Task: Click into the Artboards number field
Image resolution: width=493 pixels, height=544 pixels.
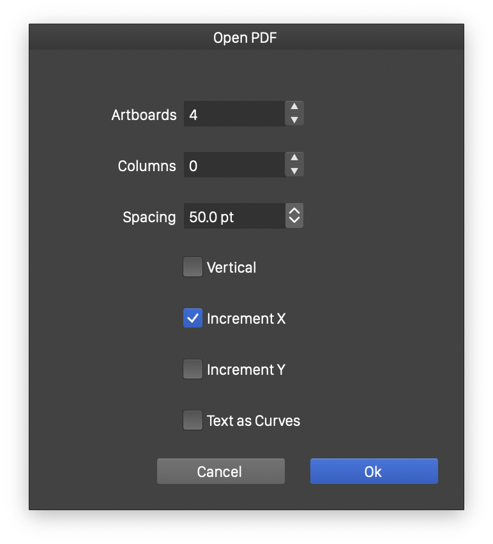Action: (x=234, y=114)
